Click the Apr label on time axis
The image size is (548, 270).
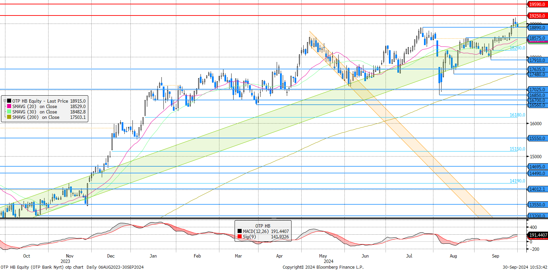[279, 256]
